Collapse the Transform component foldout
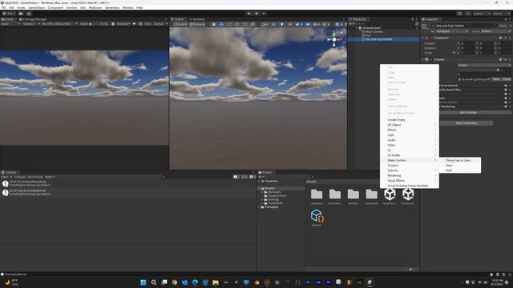This screenshot has width=513, height=288. tap(422, 38)
